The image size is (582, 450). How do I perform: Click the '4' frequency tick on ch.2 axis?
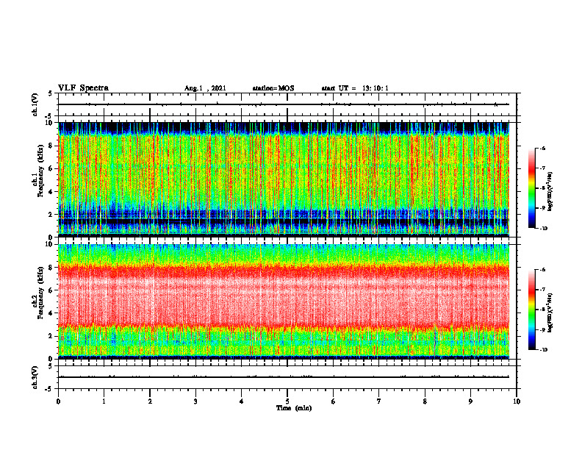pyautogui.click(x=51, y=313)
